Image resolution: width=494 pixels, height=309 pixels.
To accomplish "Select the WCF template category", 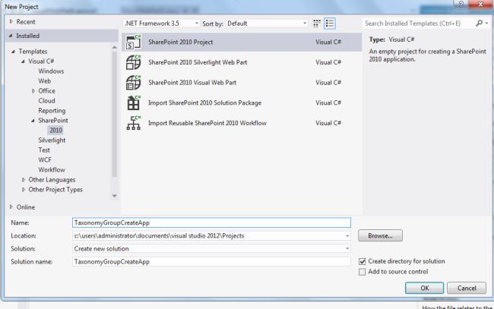I will (x=45, y=160).
